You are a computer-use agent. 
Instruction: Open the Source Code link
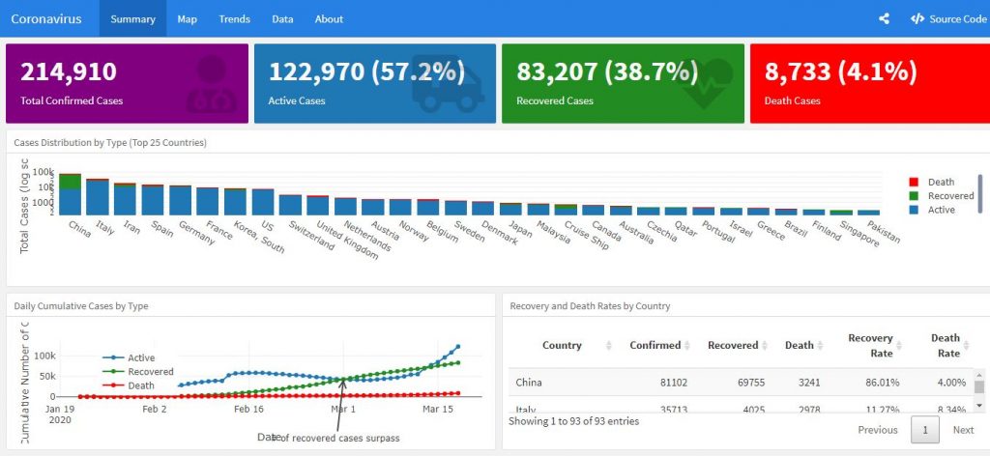[947, 18]
